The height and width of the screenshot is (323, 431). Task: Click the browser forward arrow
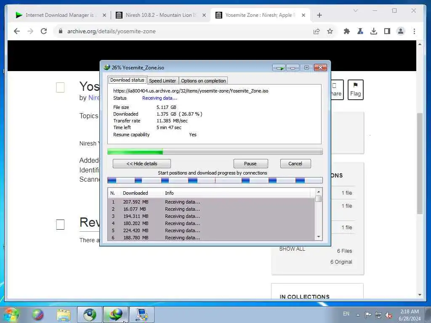click(30, 31)
